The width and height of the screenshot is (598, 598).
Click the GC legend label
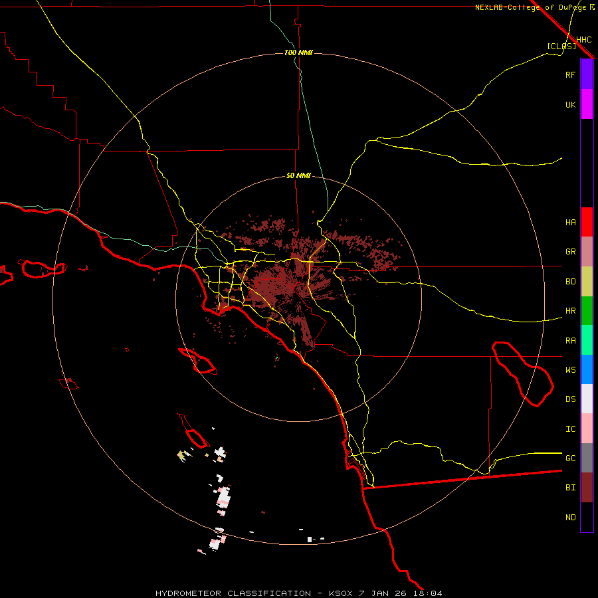tap(570, 458)
